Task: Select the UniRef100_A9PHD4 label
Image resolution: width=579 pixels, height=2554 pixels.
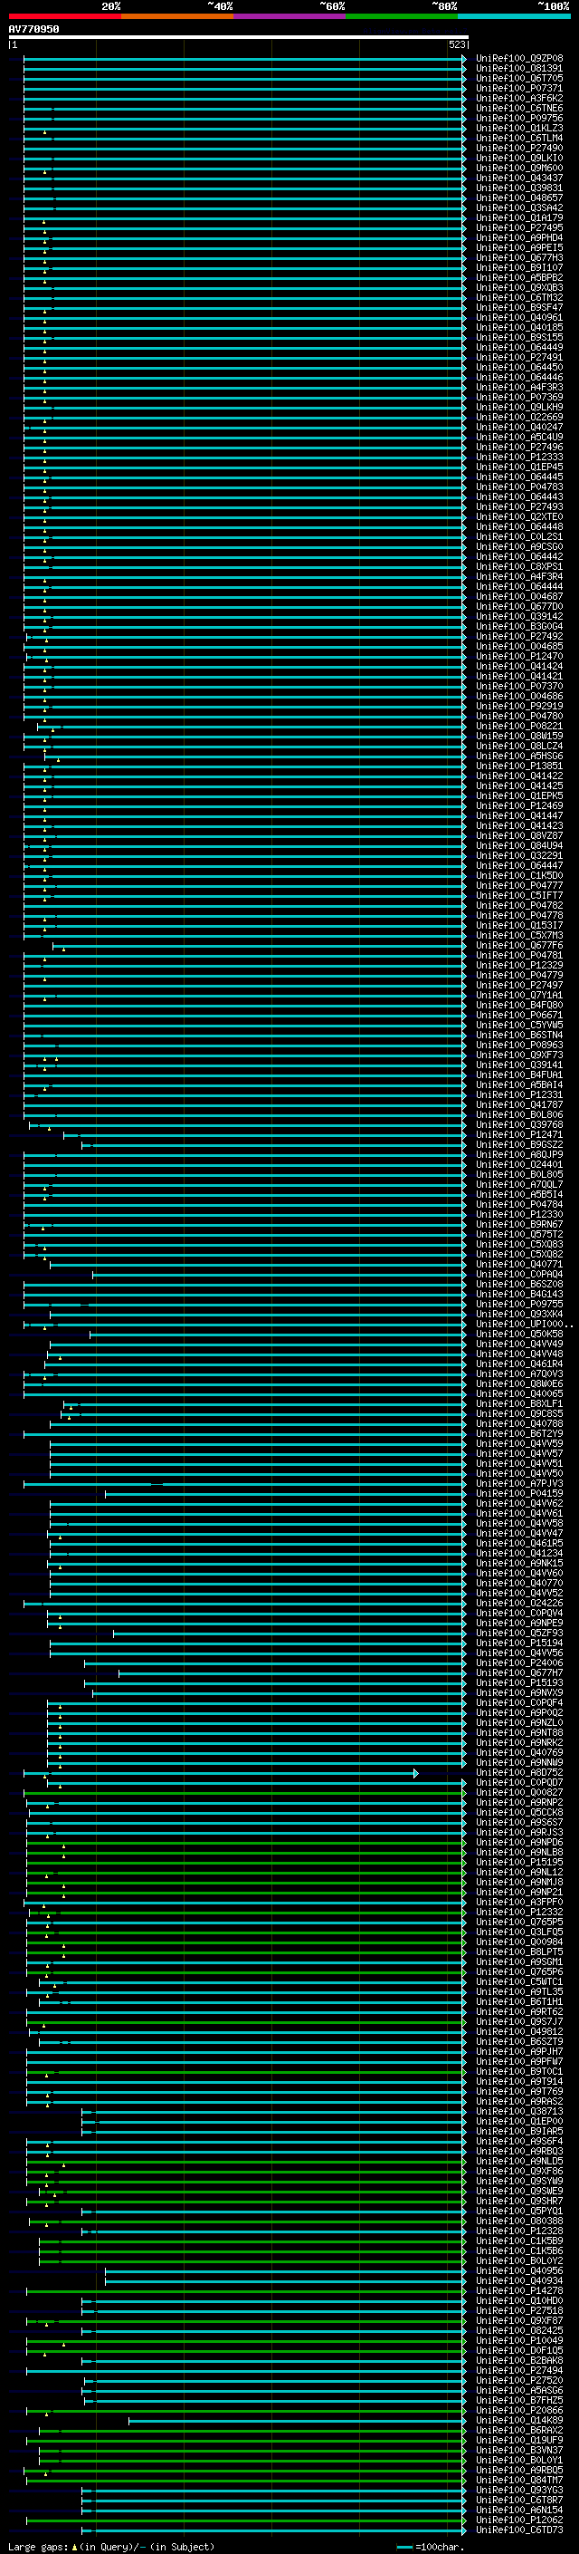Action: click(519, 238)
